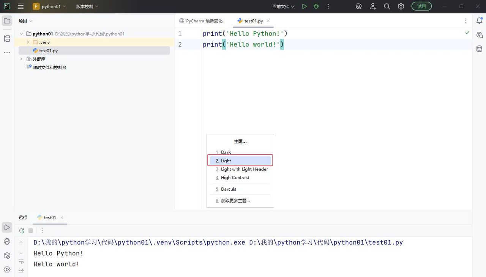Open the Structure tool window icon
Screen dimensions: 486x277
pos(7,39)
